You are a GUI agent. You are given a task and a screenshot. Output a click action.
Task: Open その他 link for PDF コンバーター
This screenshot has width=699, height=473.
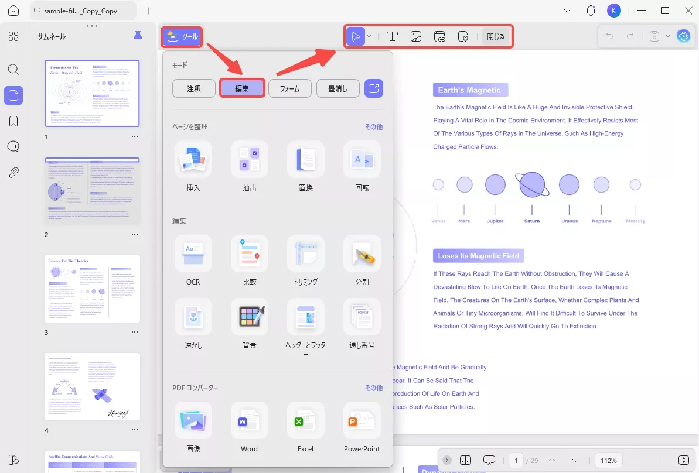[x=374, y=388]
